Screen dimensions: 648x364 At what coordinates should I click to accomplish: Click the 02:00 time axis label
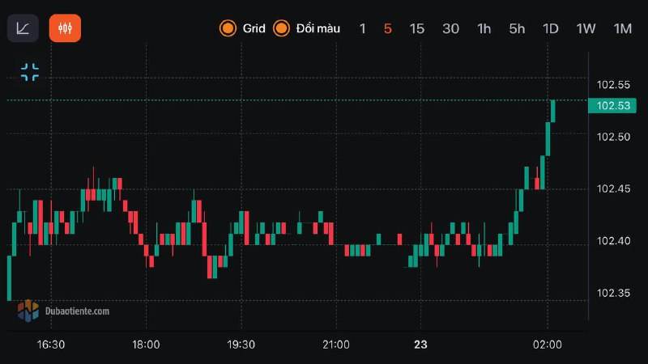(x=548, y=345)
